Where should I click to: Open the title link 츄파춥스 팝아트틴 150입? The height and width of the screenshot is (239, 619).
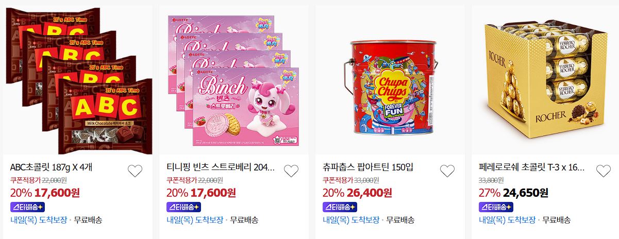[368, 167]
